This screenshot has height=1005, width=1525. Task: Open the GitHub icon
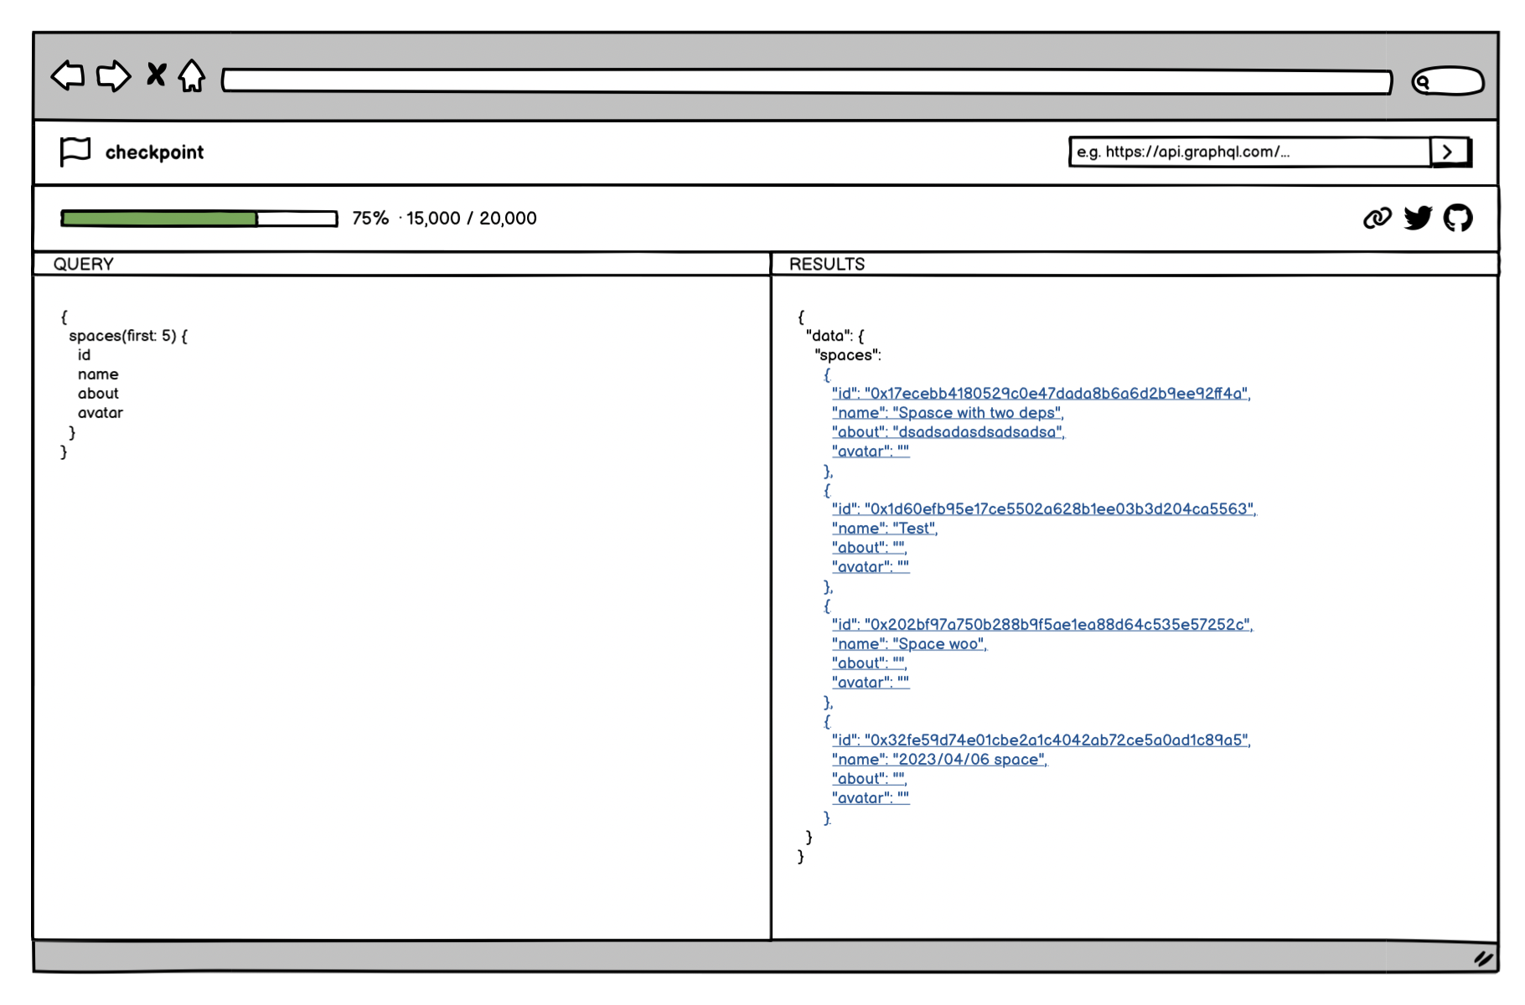(x=1458, y=218)
